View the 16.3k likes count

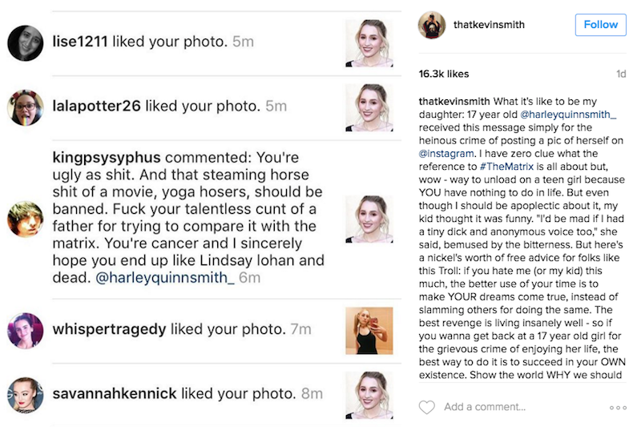(x=442, y=74)
